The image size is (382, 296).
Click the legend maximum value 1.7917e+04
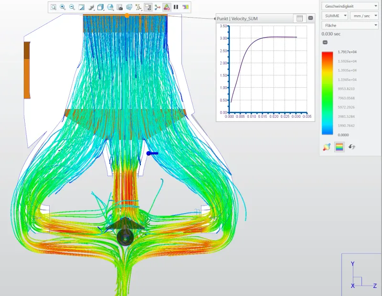347,52
